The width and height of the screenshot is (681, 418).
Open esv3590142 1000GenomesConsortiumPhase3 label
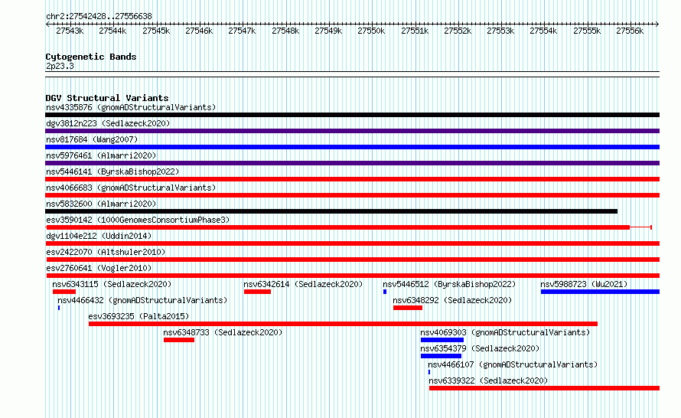point(138,220)
